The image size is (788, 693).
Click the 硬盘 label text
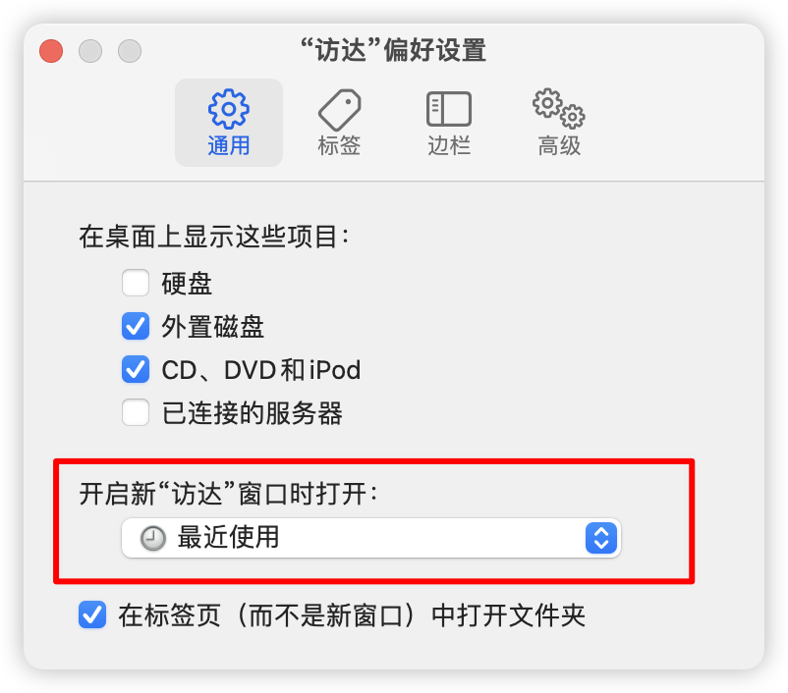tap(187, 284)
